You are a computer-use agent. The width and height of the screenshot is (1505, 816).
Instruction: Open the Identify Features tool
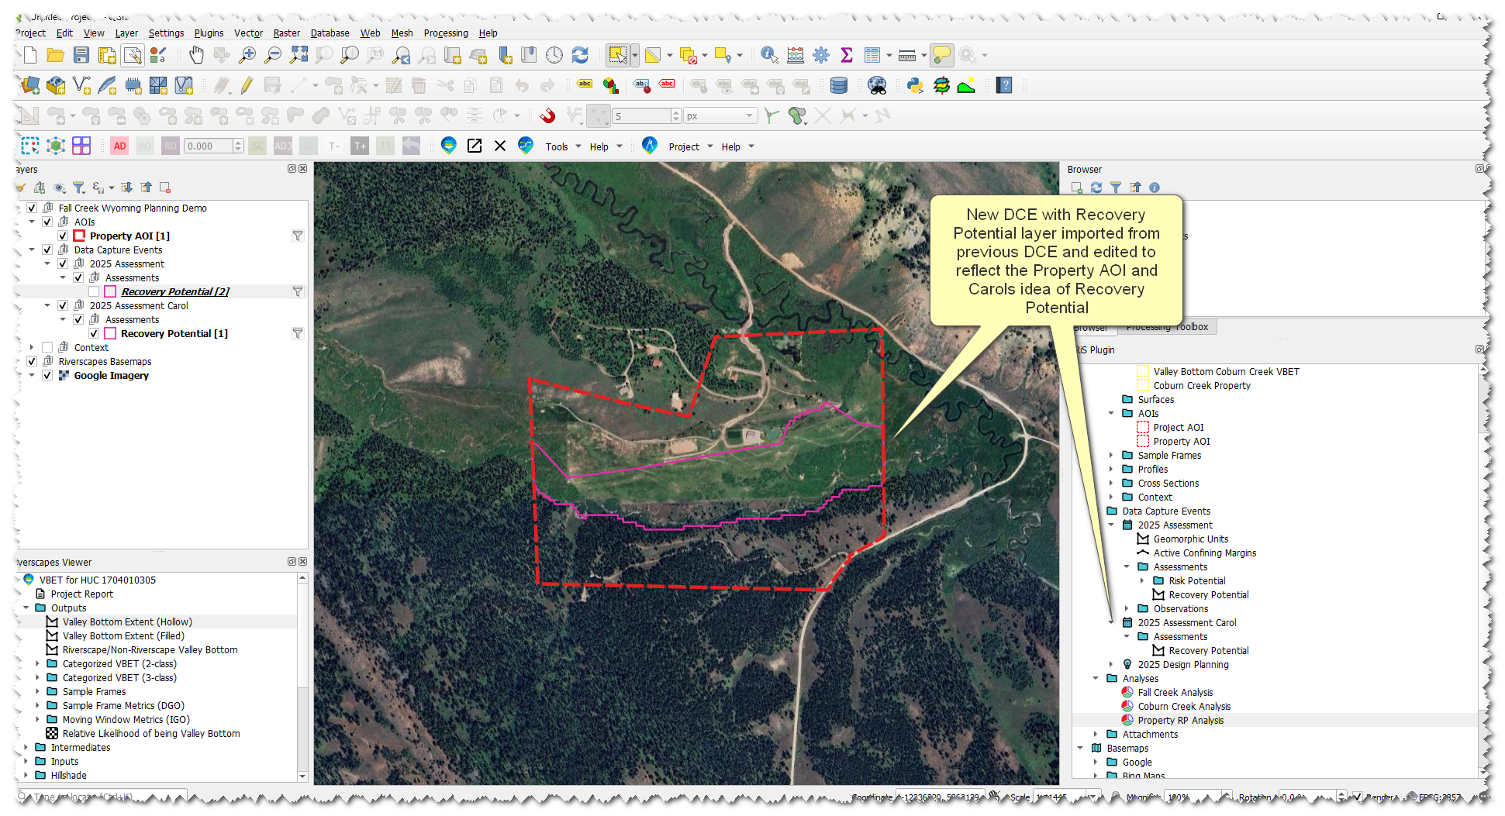click(x=768, y=55)
